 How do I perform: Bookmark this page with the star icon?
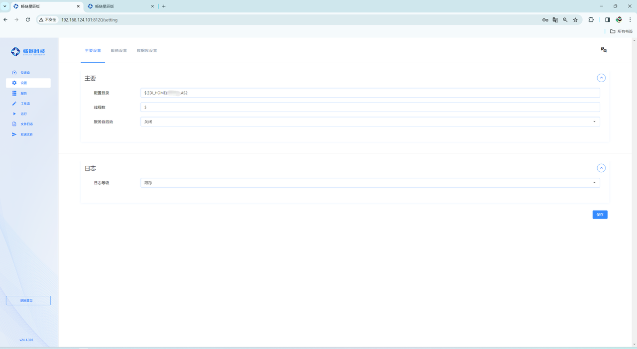tap(575, 20)
